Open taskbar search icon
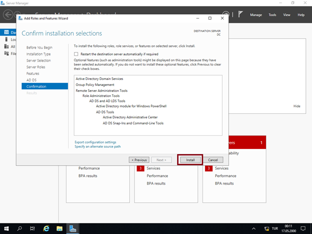 click(19, 228)
